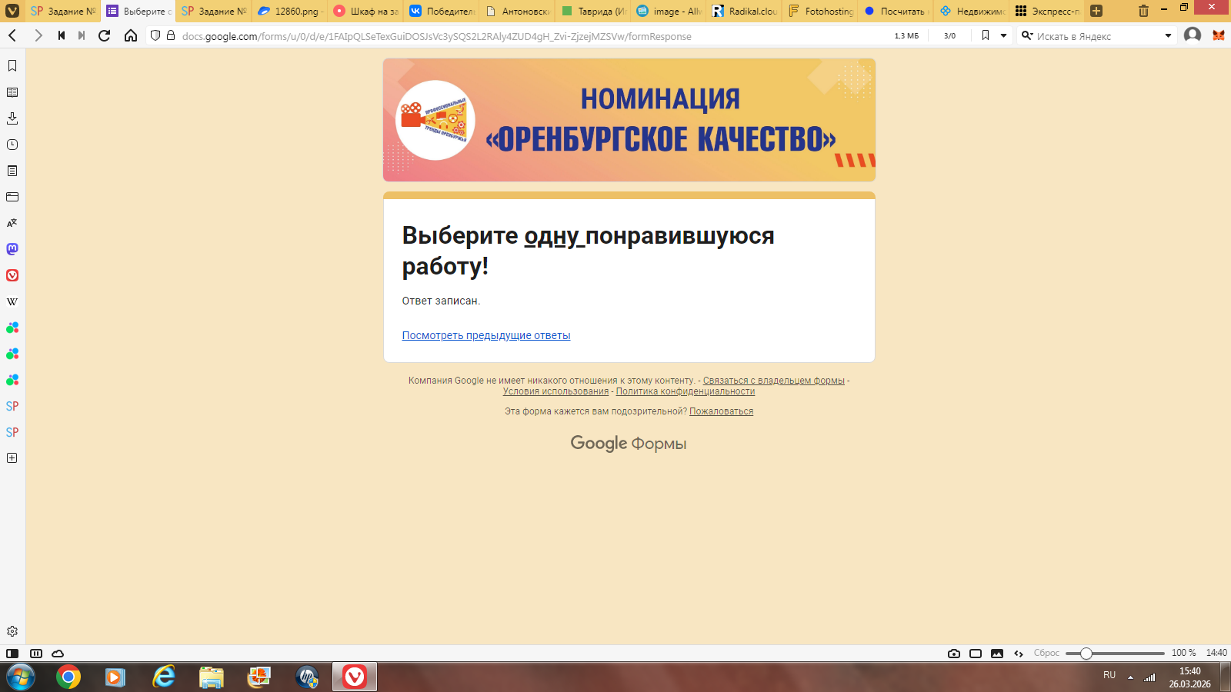Switch to the Шкаф на за tab
This screenshot has width=1231, height=692.
coord(366,11)
